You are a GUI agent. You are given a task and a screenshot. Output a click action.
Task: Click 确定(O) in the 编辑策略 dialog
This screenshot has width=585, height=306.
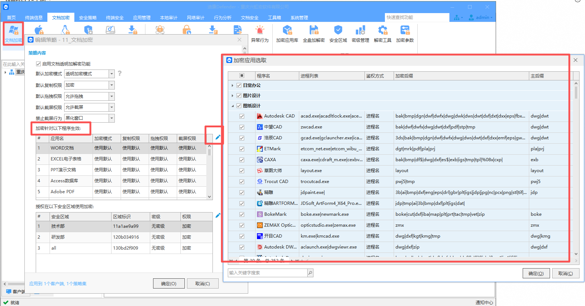pos(169,283)
